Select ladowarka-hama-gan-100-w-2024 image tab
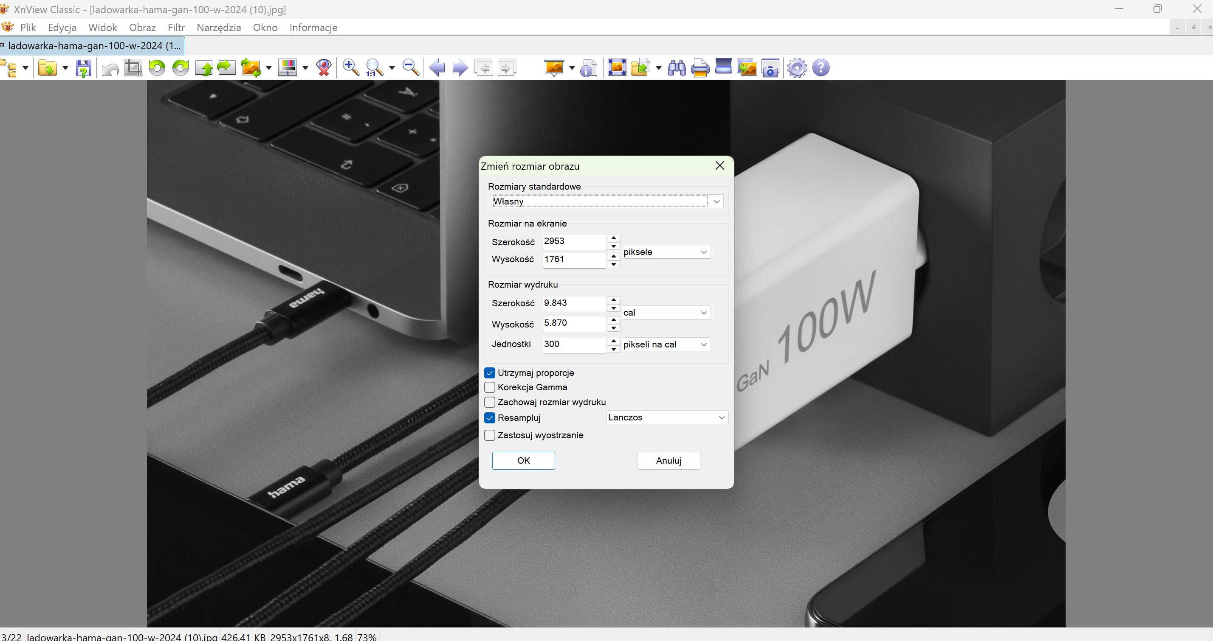This screenshot has height=641, width=1213. pos(92,46)
